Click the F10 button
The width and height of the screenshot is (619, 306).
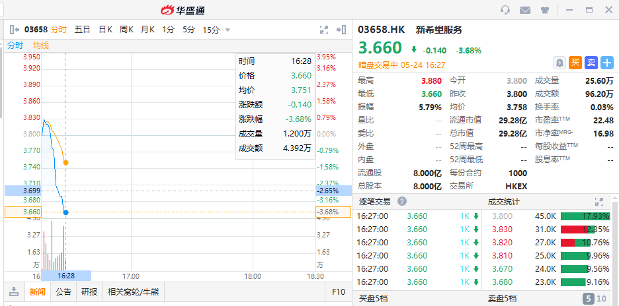339,292
